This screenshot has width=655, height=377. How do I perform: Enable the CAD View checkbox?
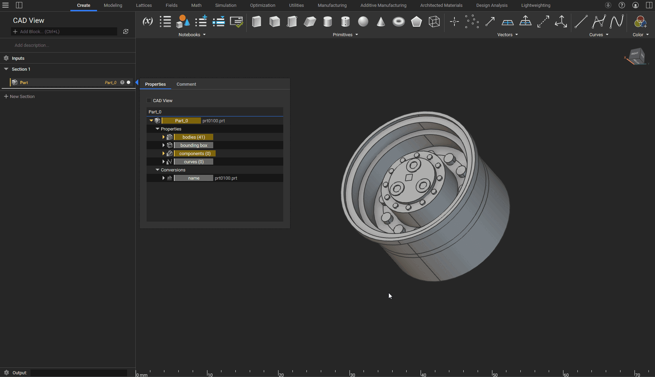click(149, 100)
